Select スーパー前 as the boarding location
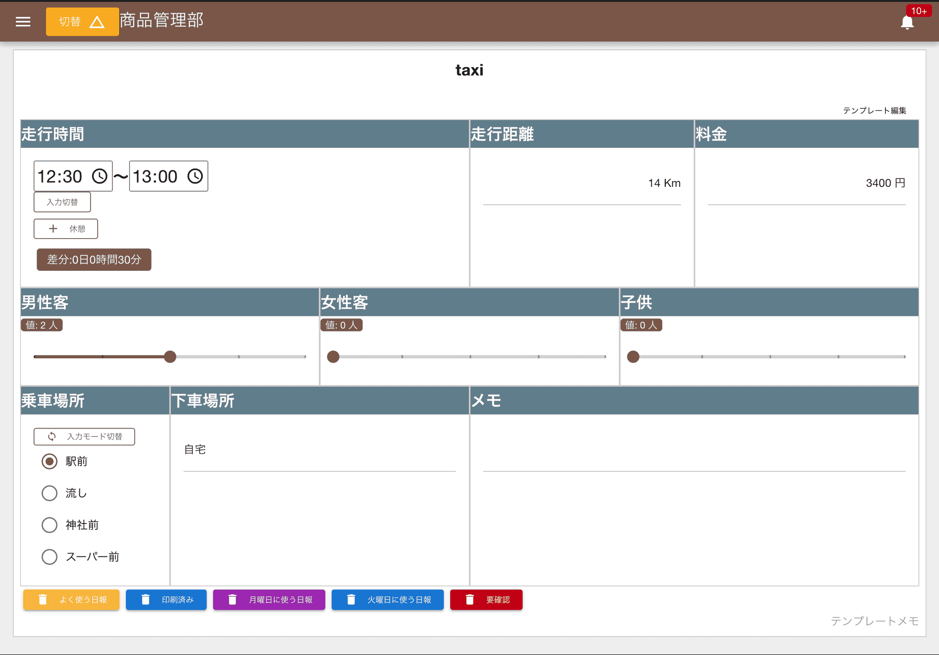The height and width of the screenshot is (655, 939). tap(49, 557)
